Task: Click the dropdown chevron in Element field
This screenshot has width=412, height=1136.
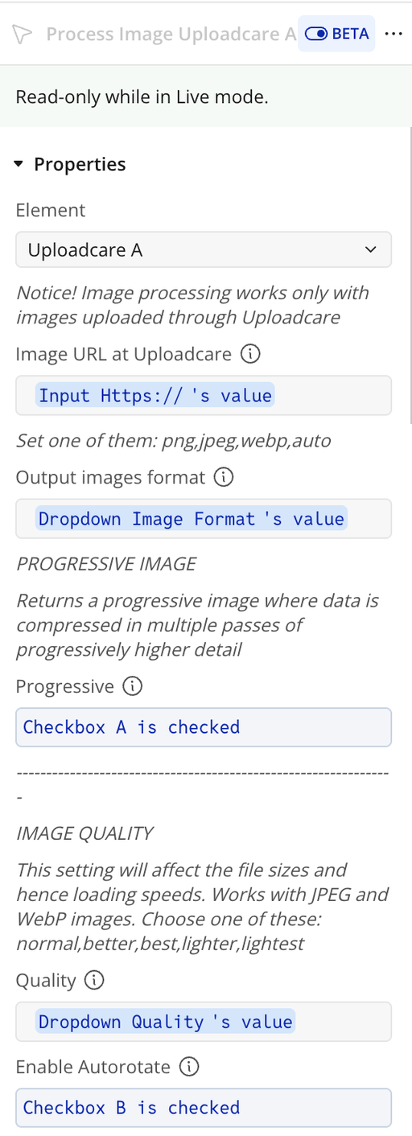Action: (371, 250)
